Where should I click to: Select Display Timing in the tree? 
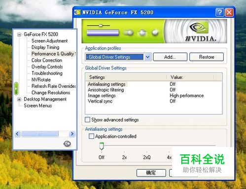coord(45,47)
